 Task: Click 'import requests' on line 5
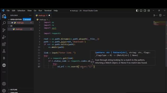52,33
